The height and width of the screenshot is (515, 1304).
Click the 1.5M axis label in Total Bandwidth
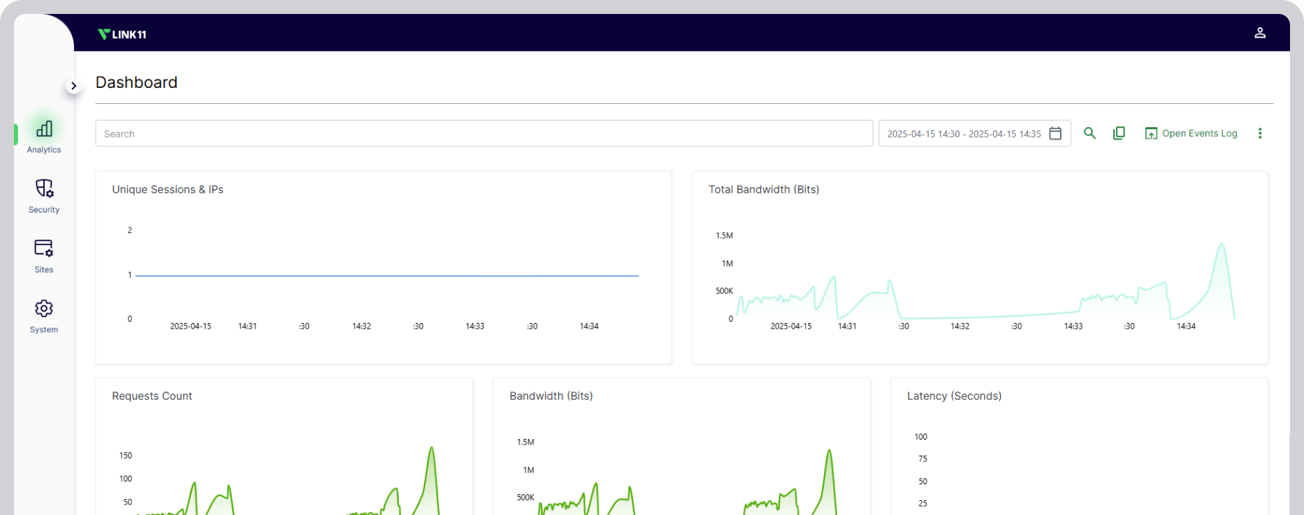pyautogui.click(x=724, y=236)
